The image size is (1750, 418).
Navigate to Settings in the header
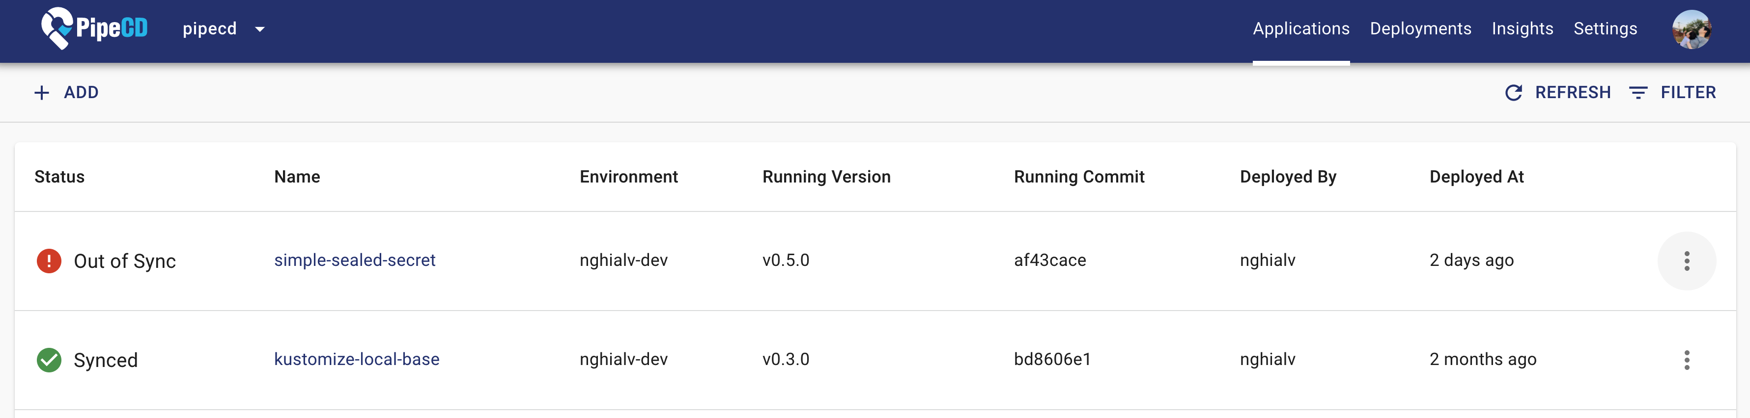point(1605,28)
